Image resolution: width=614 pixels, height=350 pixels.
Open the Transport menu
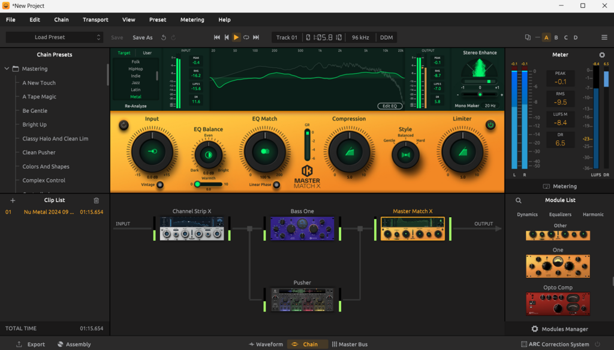[95, 19]
